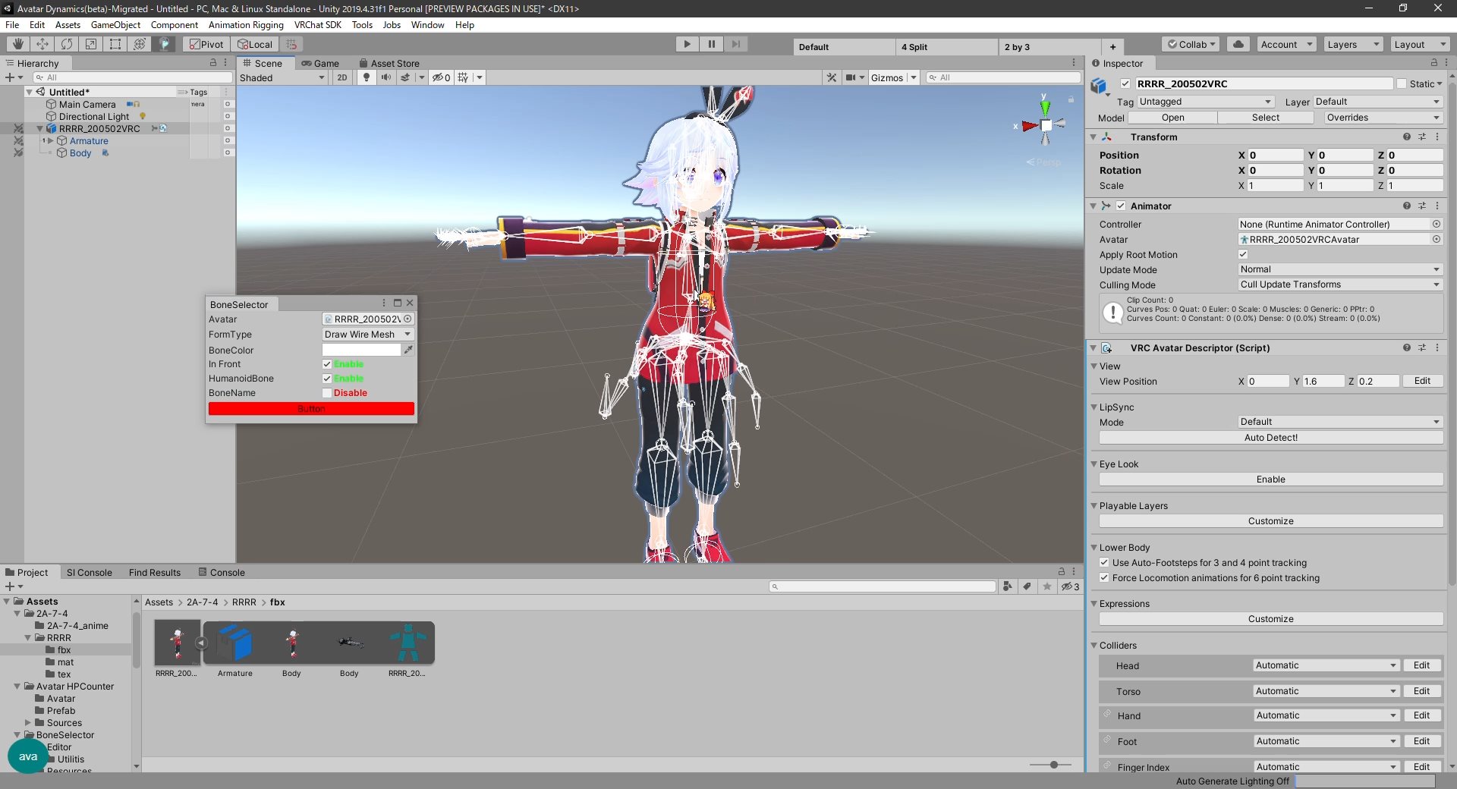Click the Pause button
This screenshot has height=789, width=1457.
[x=711, y=44]
